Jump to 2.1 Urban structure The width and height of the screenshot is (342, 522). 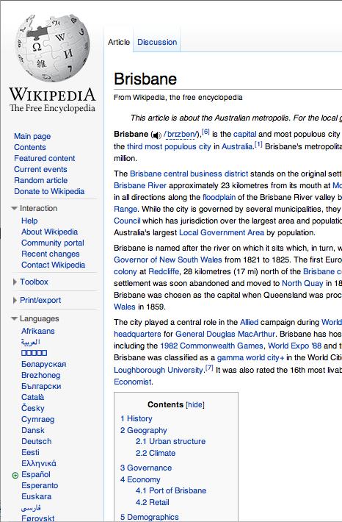tap(170, 441)
